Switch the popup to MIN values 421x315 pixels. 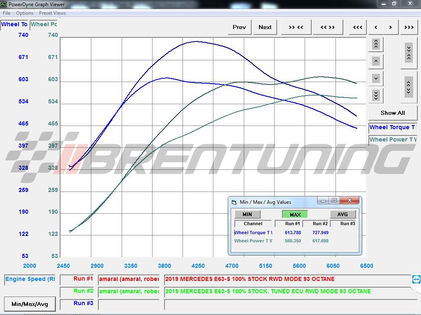point(247,214)
